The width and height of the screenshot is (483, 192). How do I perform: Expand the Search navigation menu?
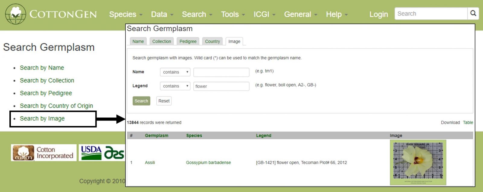coord(197,14)
